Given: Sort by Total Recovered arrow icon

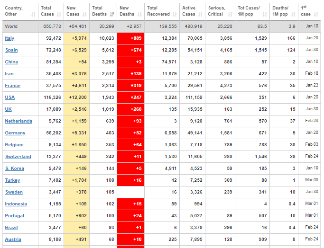Looking at the screenshot, I should click(175, 14).
